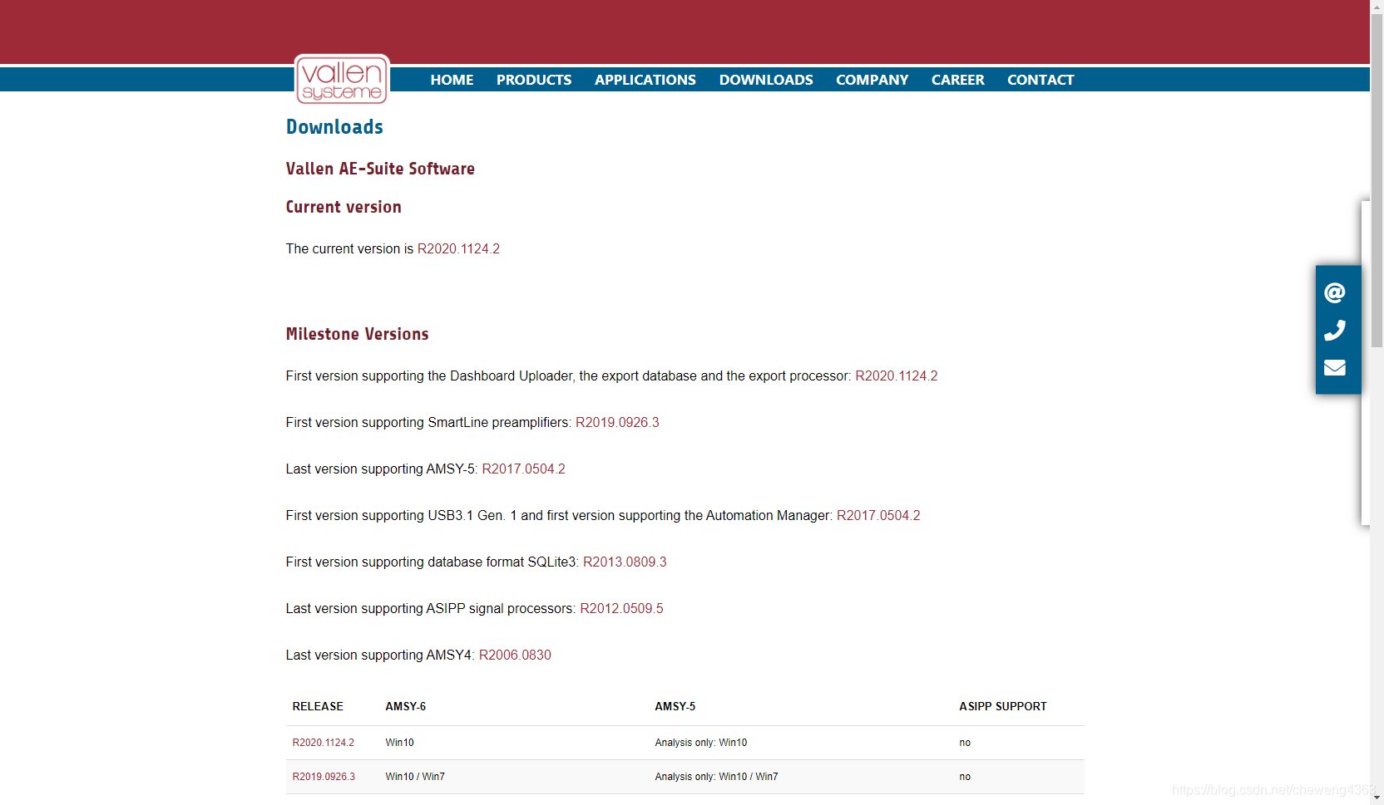Select the ASIPP SUPPORT column header
The image size is (1384, 805).
tap(1003, 706)
